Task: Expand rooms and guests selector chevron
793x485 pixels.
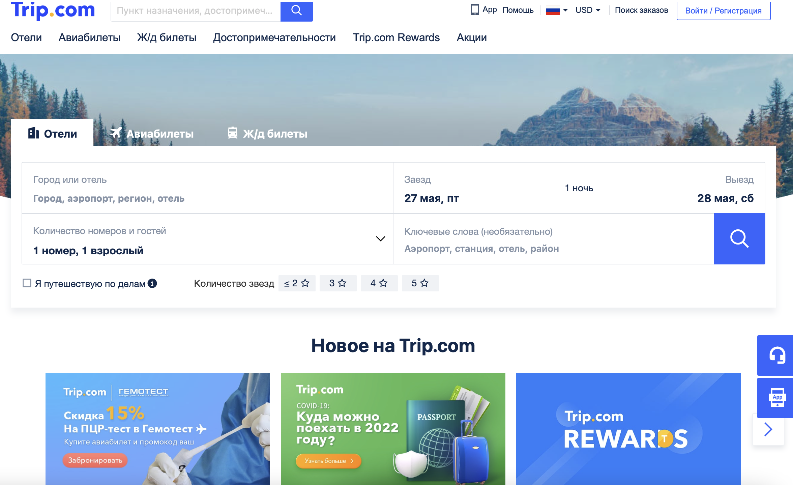Action: point(380,239)
